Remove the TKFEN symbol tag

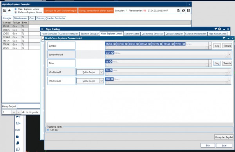(161, 44)
